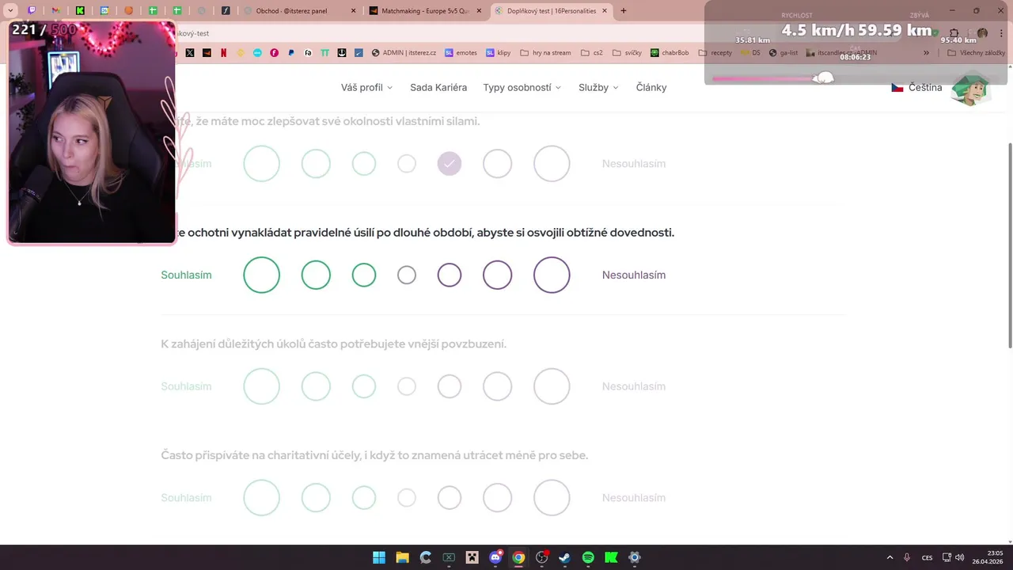1013x570 pixels.
Task: Select slight Nesouhlasím for 'pravidelné úsilí' question
Action: point(450,275)
